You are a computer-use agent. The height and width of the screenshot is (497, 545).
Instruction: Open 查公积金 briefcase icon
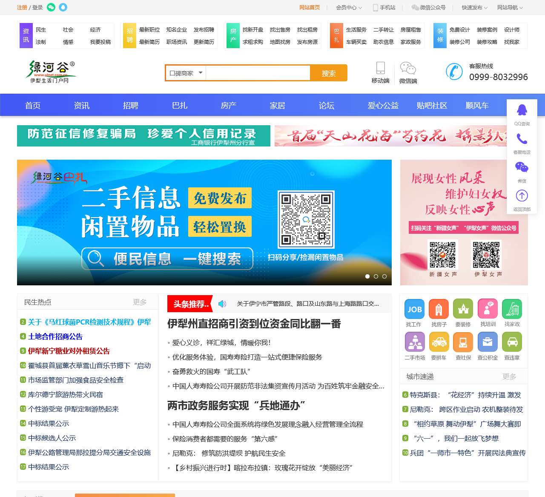[x=488, y=342]
